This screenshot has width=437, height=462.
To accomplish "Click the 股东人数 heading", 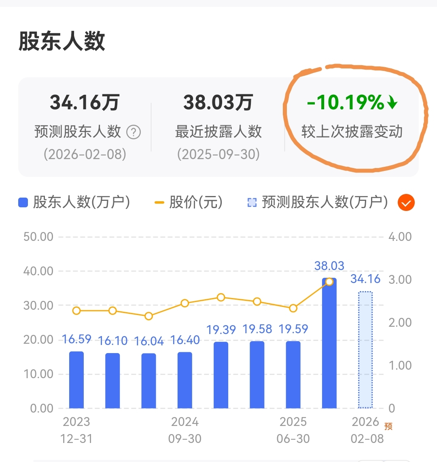I will pos(62,41).
